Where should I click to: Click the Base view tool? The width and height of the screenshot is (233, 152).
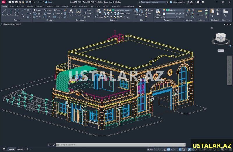(x=226, y=12)
